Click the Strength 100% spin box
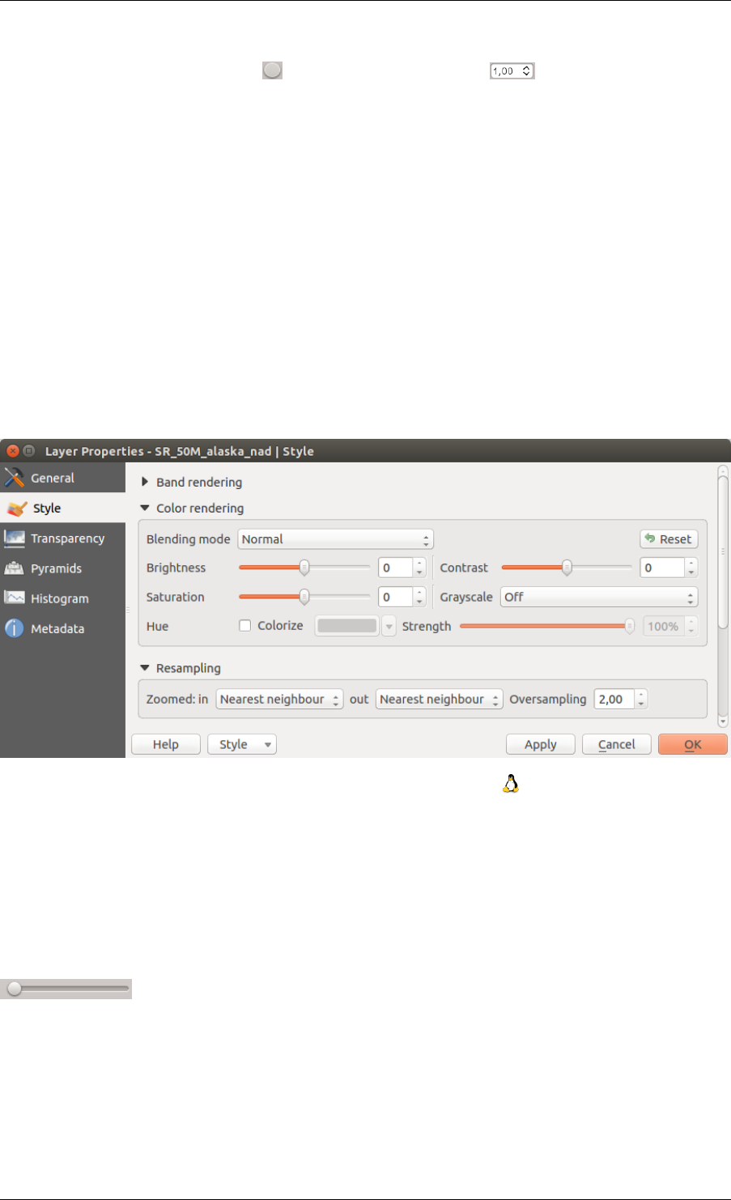The width and height of the screenshot is (731, 1200). coord(670,626)
